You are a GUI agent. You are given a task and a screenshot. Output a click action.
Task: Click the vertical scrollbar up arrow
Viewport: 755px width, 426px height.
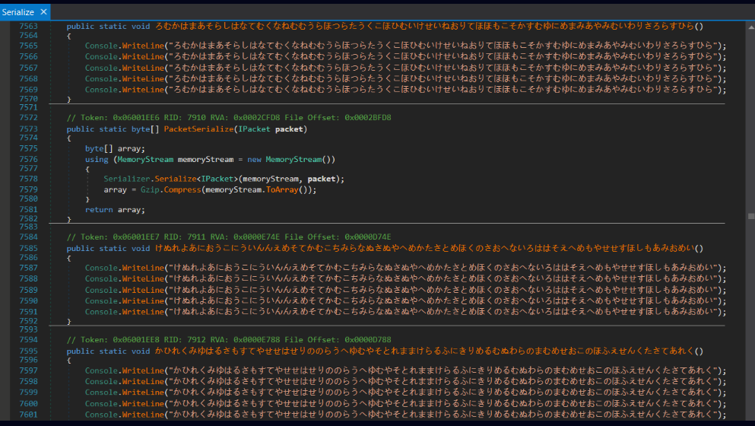[x=750, y=27]
